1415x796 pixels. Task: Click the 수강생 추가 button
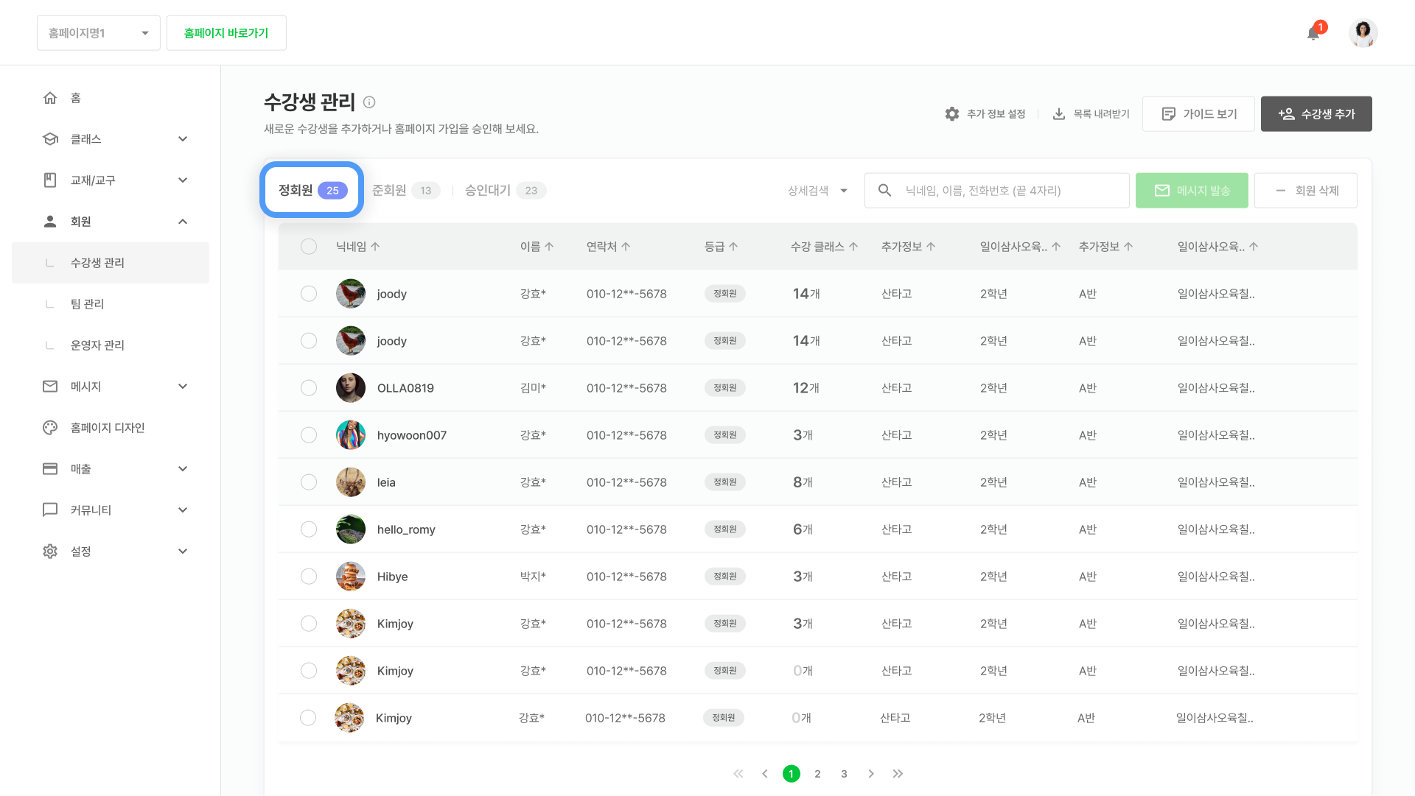[1316, 114]
